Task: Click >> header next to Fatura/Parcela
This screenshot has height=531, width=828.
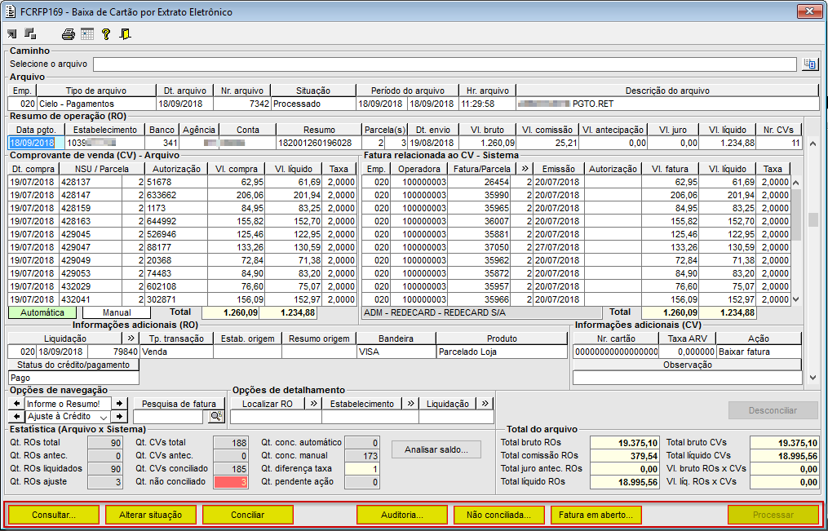Action: (x=525, y=169)
